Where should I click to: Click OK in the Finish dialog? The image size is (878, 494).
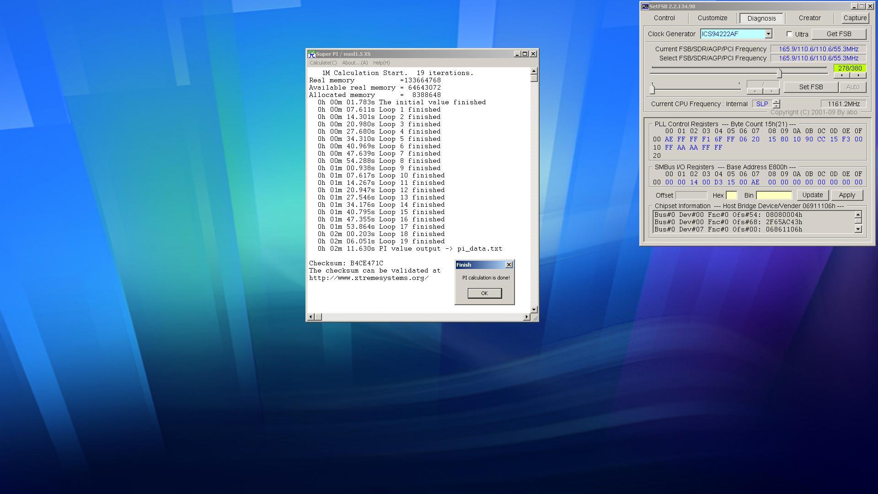(x=484, y=293)
